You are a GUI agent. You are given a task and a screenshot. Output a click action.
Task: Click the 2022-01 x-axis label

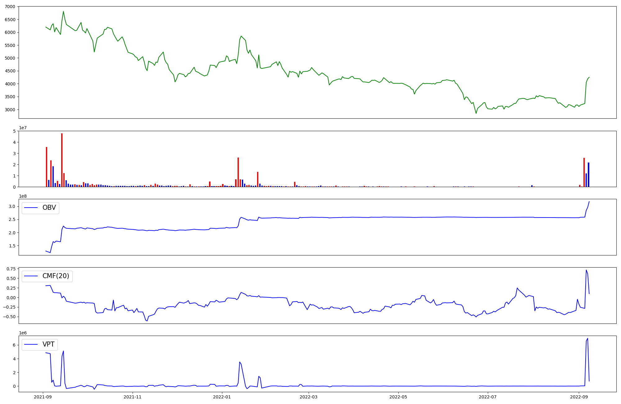[x=222, y=397]
